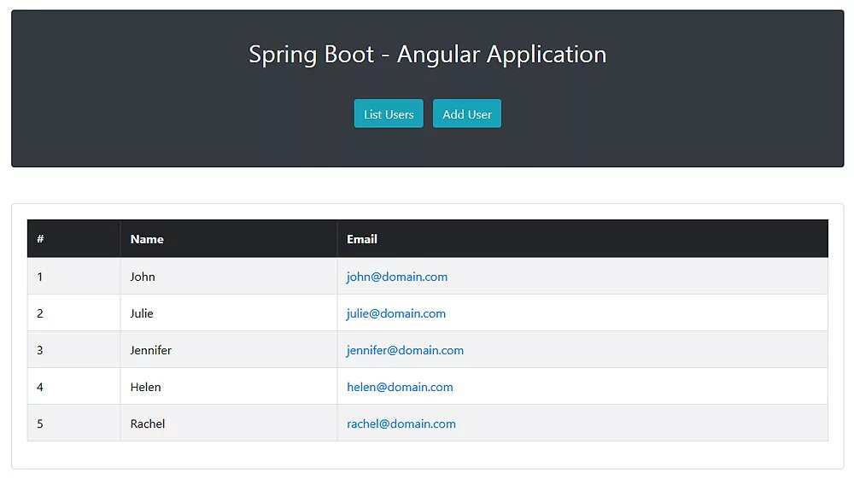Click the # column header
This screenshot has width=854, height=479.
(40, 239)
